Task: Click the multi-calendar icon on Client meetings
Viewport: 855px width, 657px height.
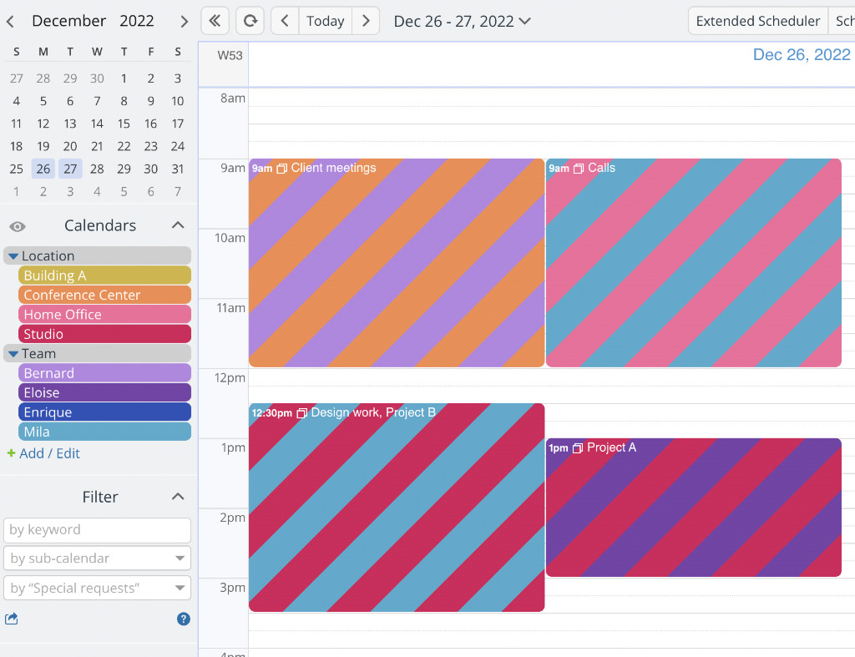Action: (282, 169)
